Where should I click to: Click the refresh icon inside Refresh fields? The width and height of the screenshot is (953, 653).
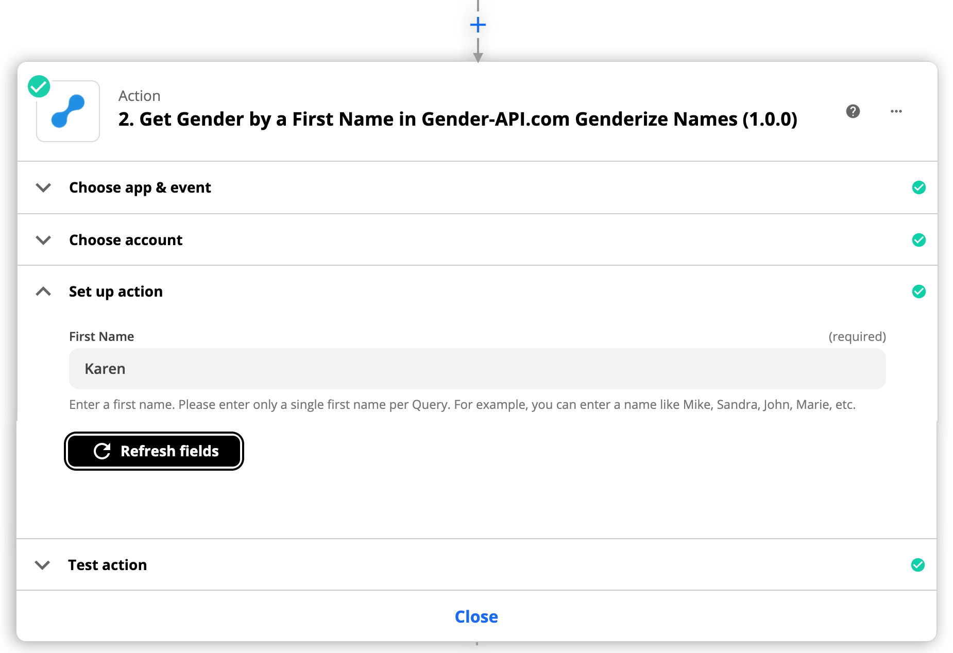coord(103,451)
